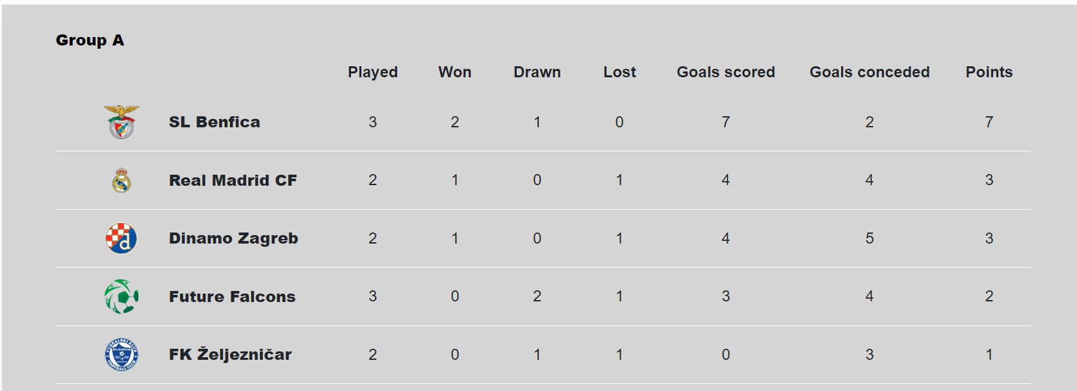Sort standings by Points header

(x=989, y=72)
